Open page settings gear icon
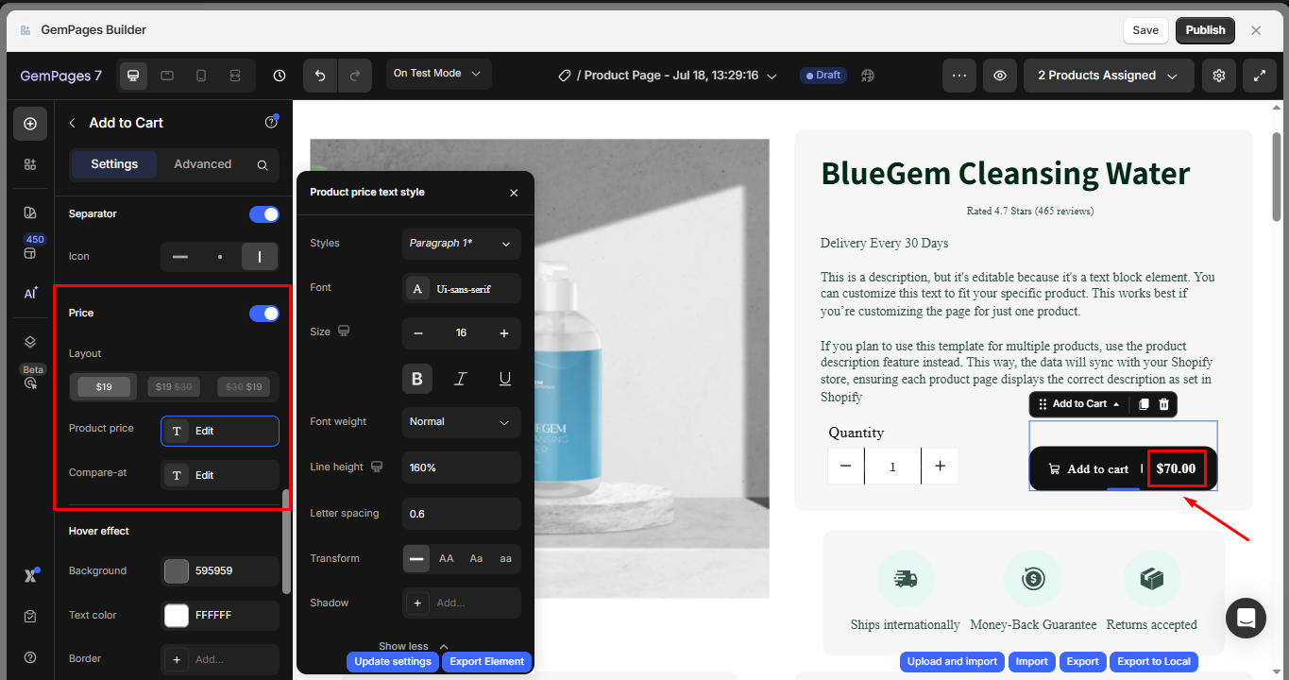This screenshot has height=680, width=1289. tap(1219, 76)
